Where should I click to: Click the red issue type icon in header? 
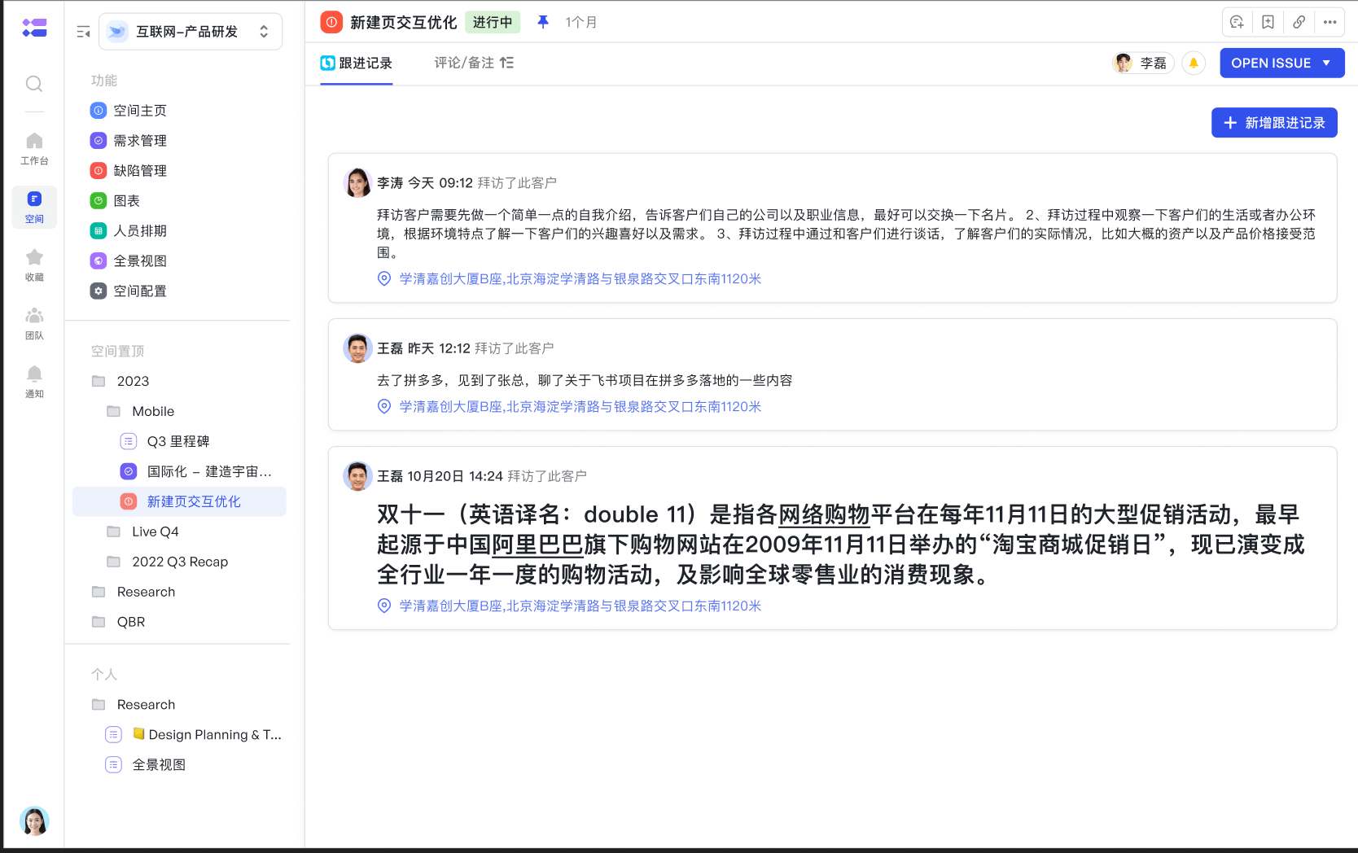point(331,23)
